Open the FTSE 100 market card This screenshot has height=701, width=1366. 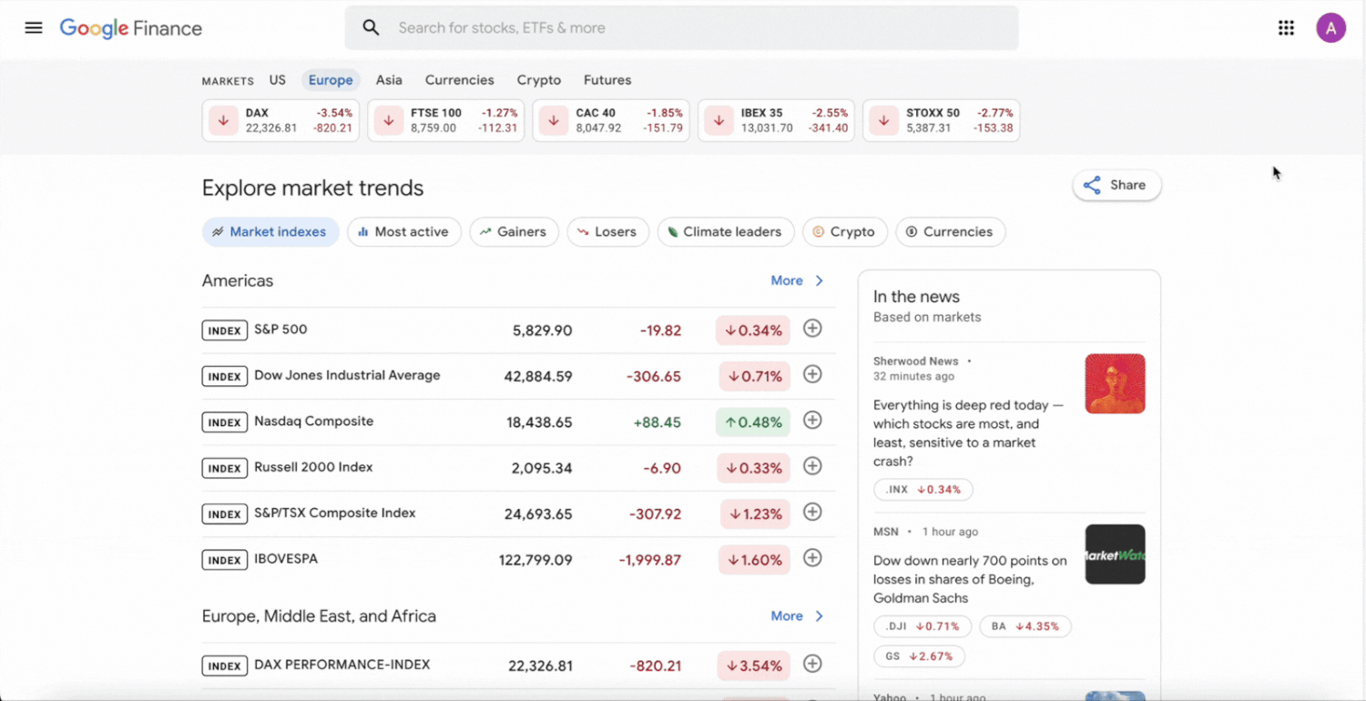tap(446, 120)
